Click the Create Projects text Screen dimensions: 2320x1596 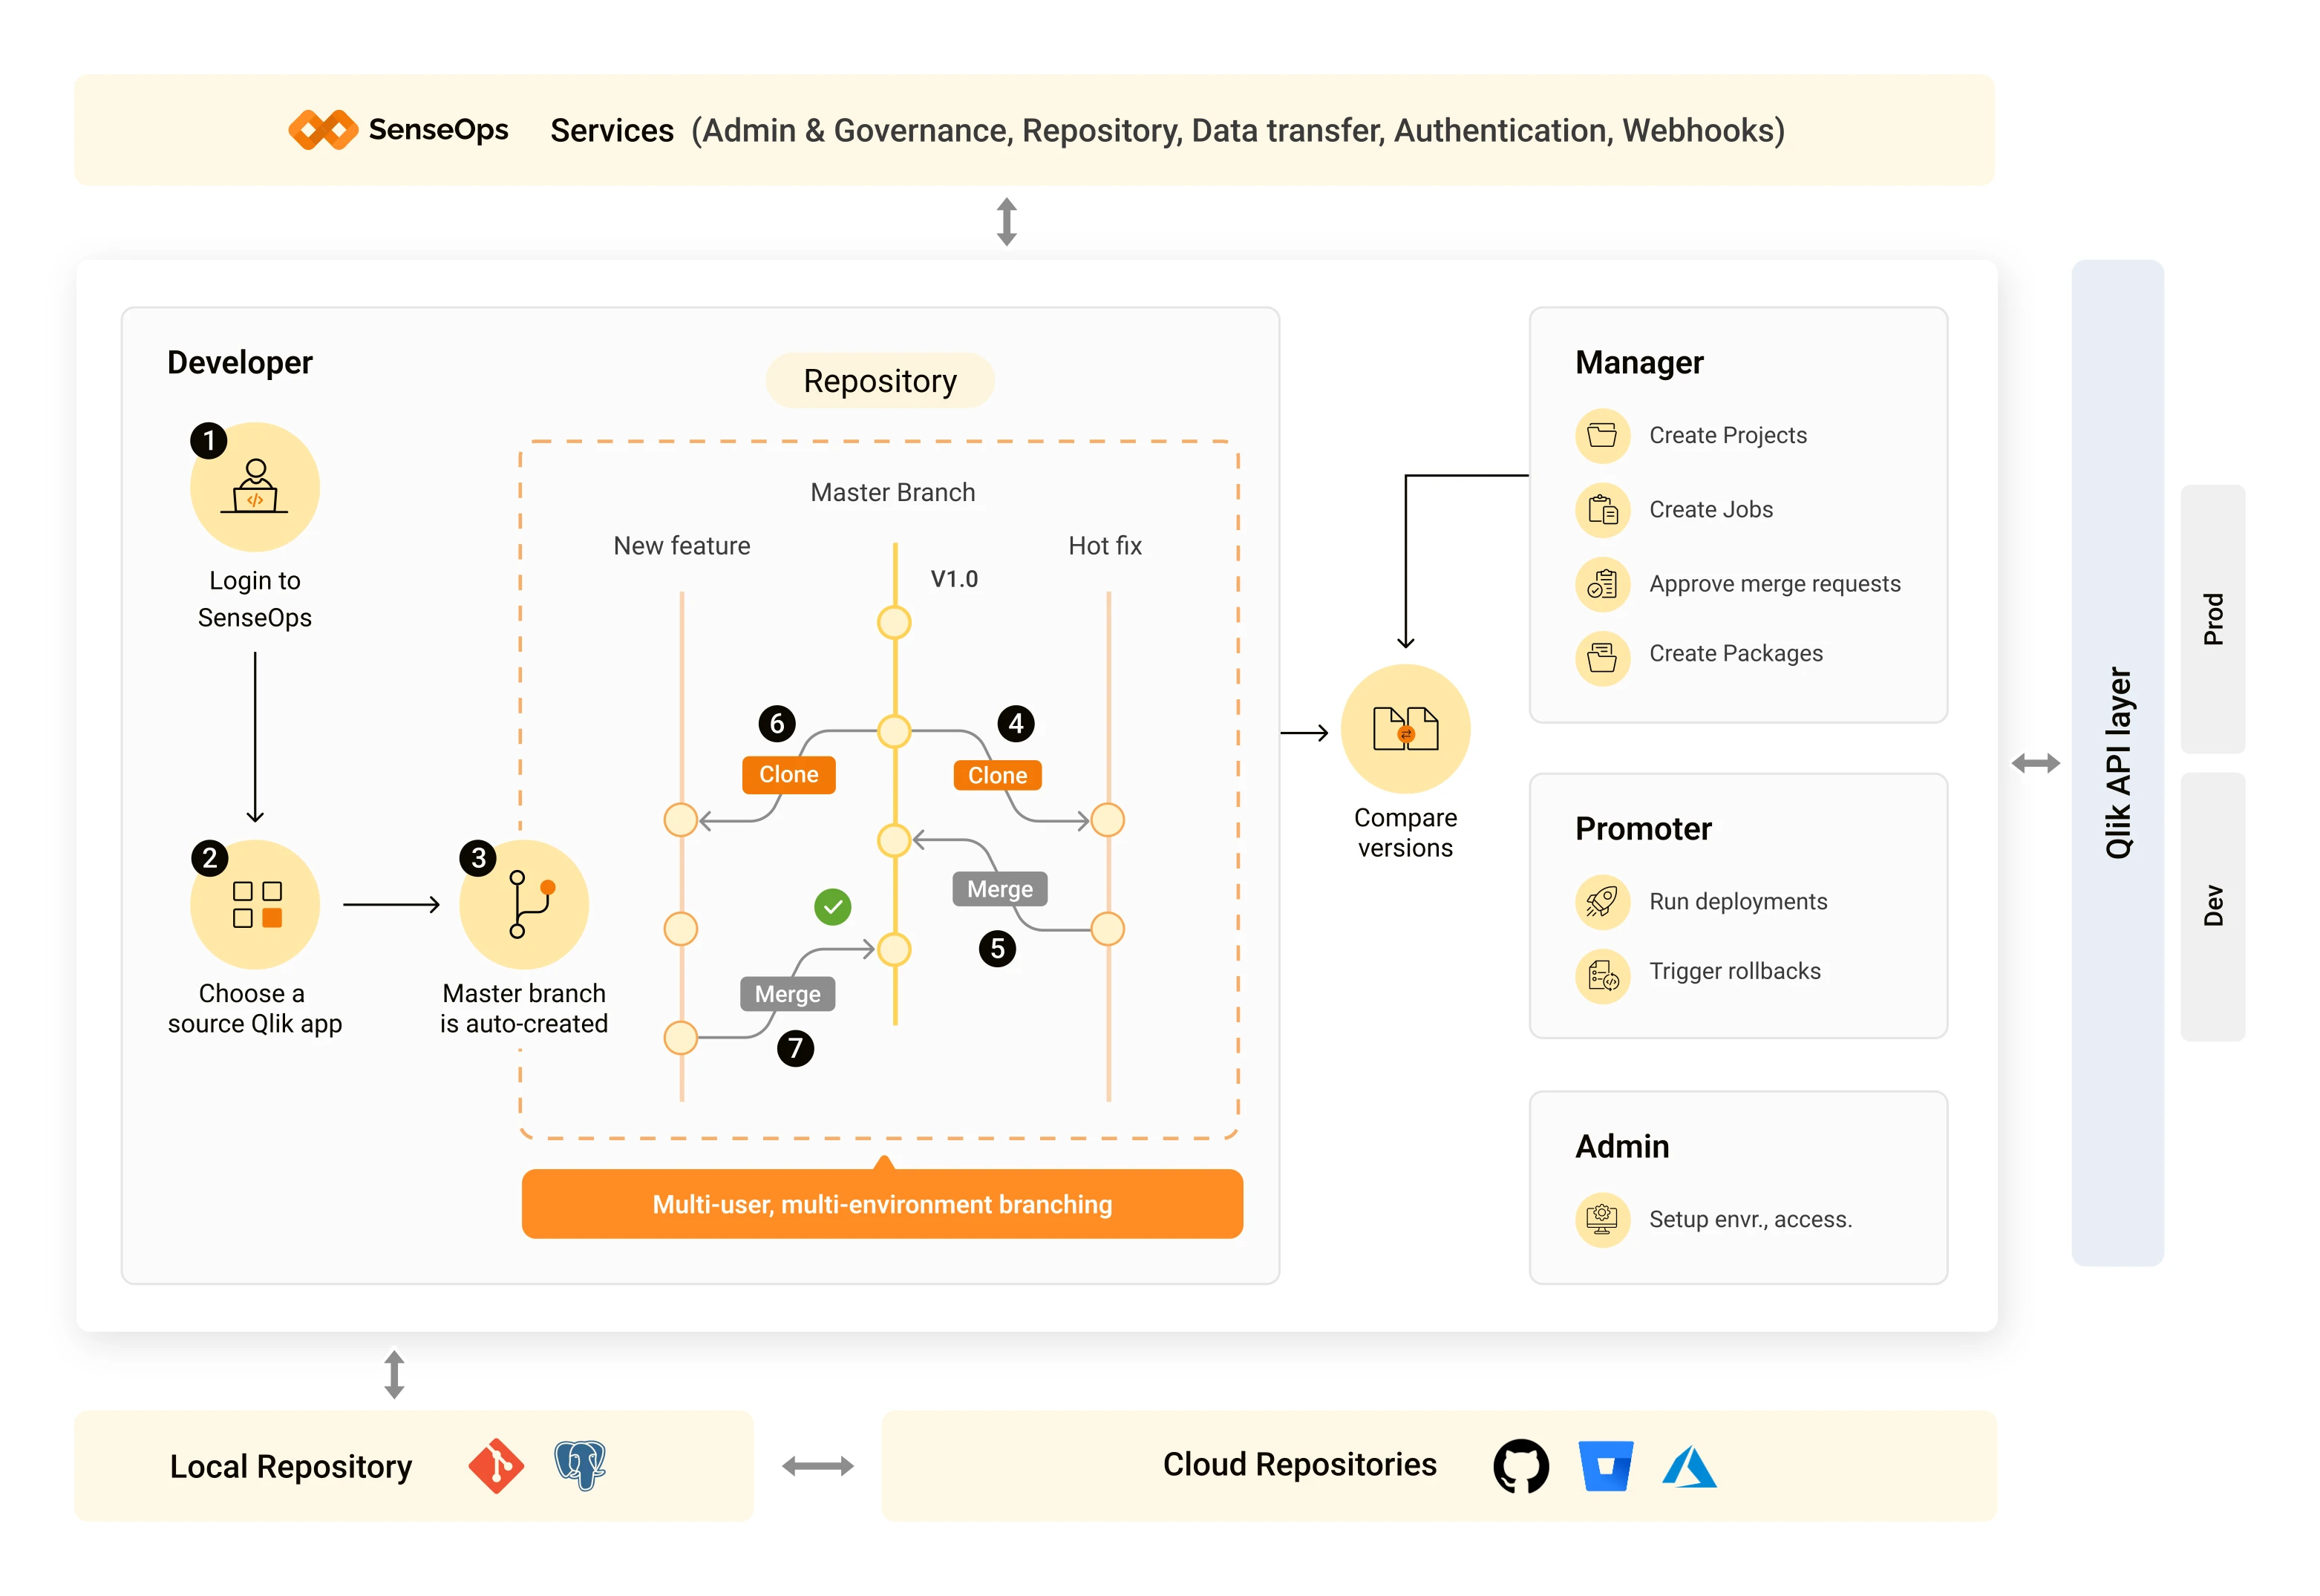[x=1727, y=436]
